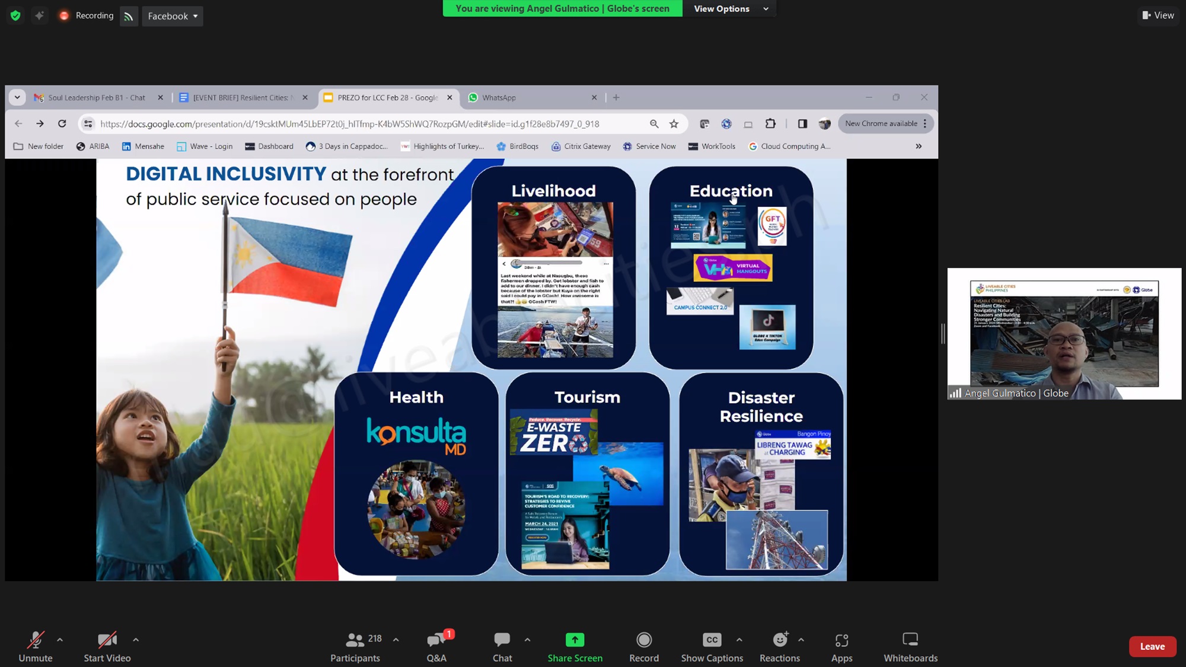Image resolution: width=1186 pixels, height=667 pixels.
Task: Start Video camera toggle
Action: pyautogui.click(x=107, y=647)
